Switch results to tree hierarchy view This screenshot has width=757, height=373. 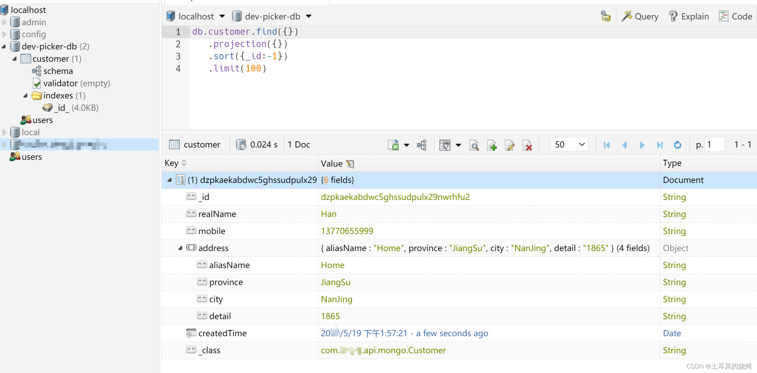(x=422, y=145)
